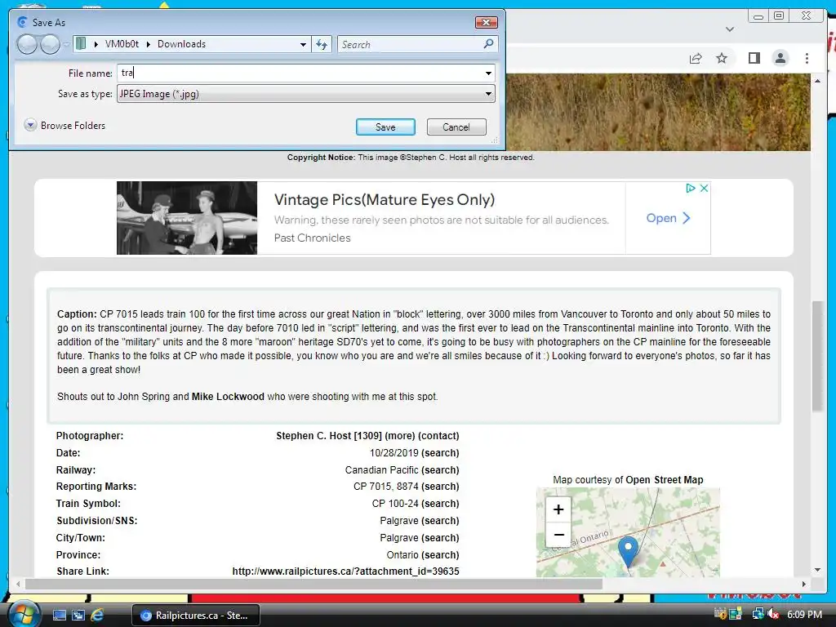Image resolution: width=836 pixels, height=627 pixels.
Task: Open the address bar previous locations dropdown
Action: 303,44
